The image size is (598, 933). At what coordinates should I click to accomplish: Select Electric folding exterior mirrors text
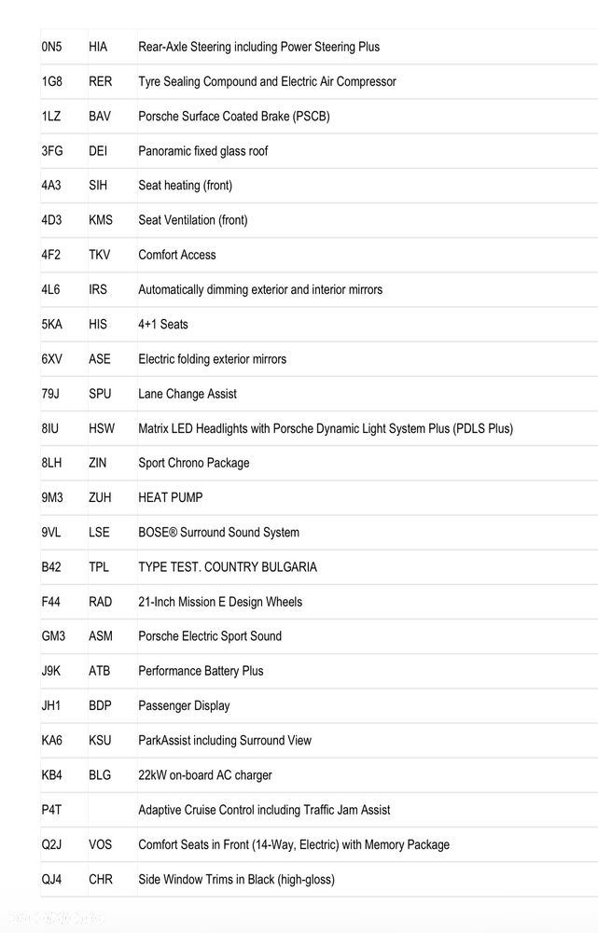tap(212, 359)
